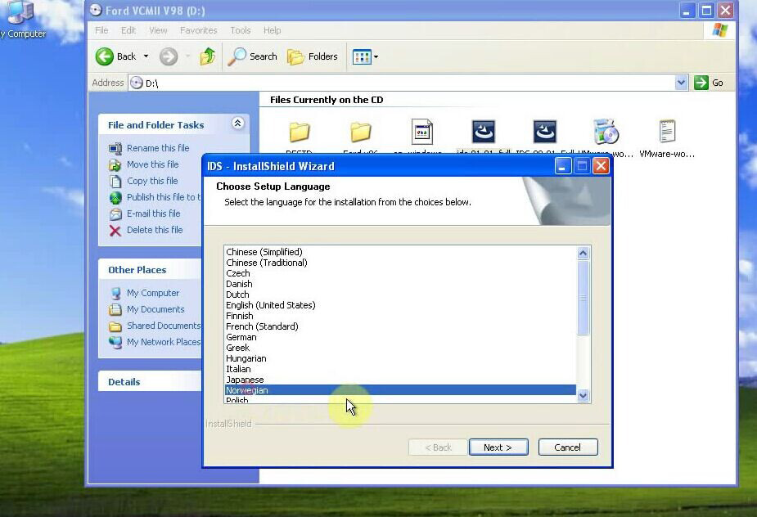Select Chinese (Simplified) language

(x=401, y=252)
